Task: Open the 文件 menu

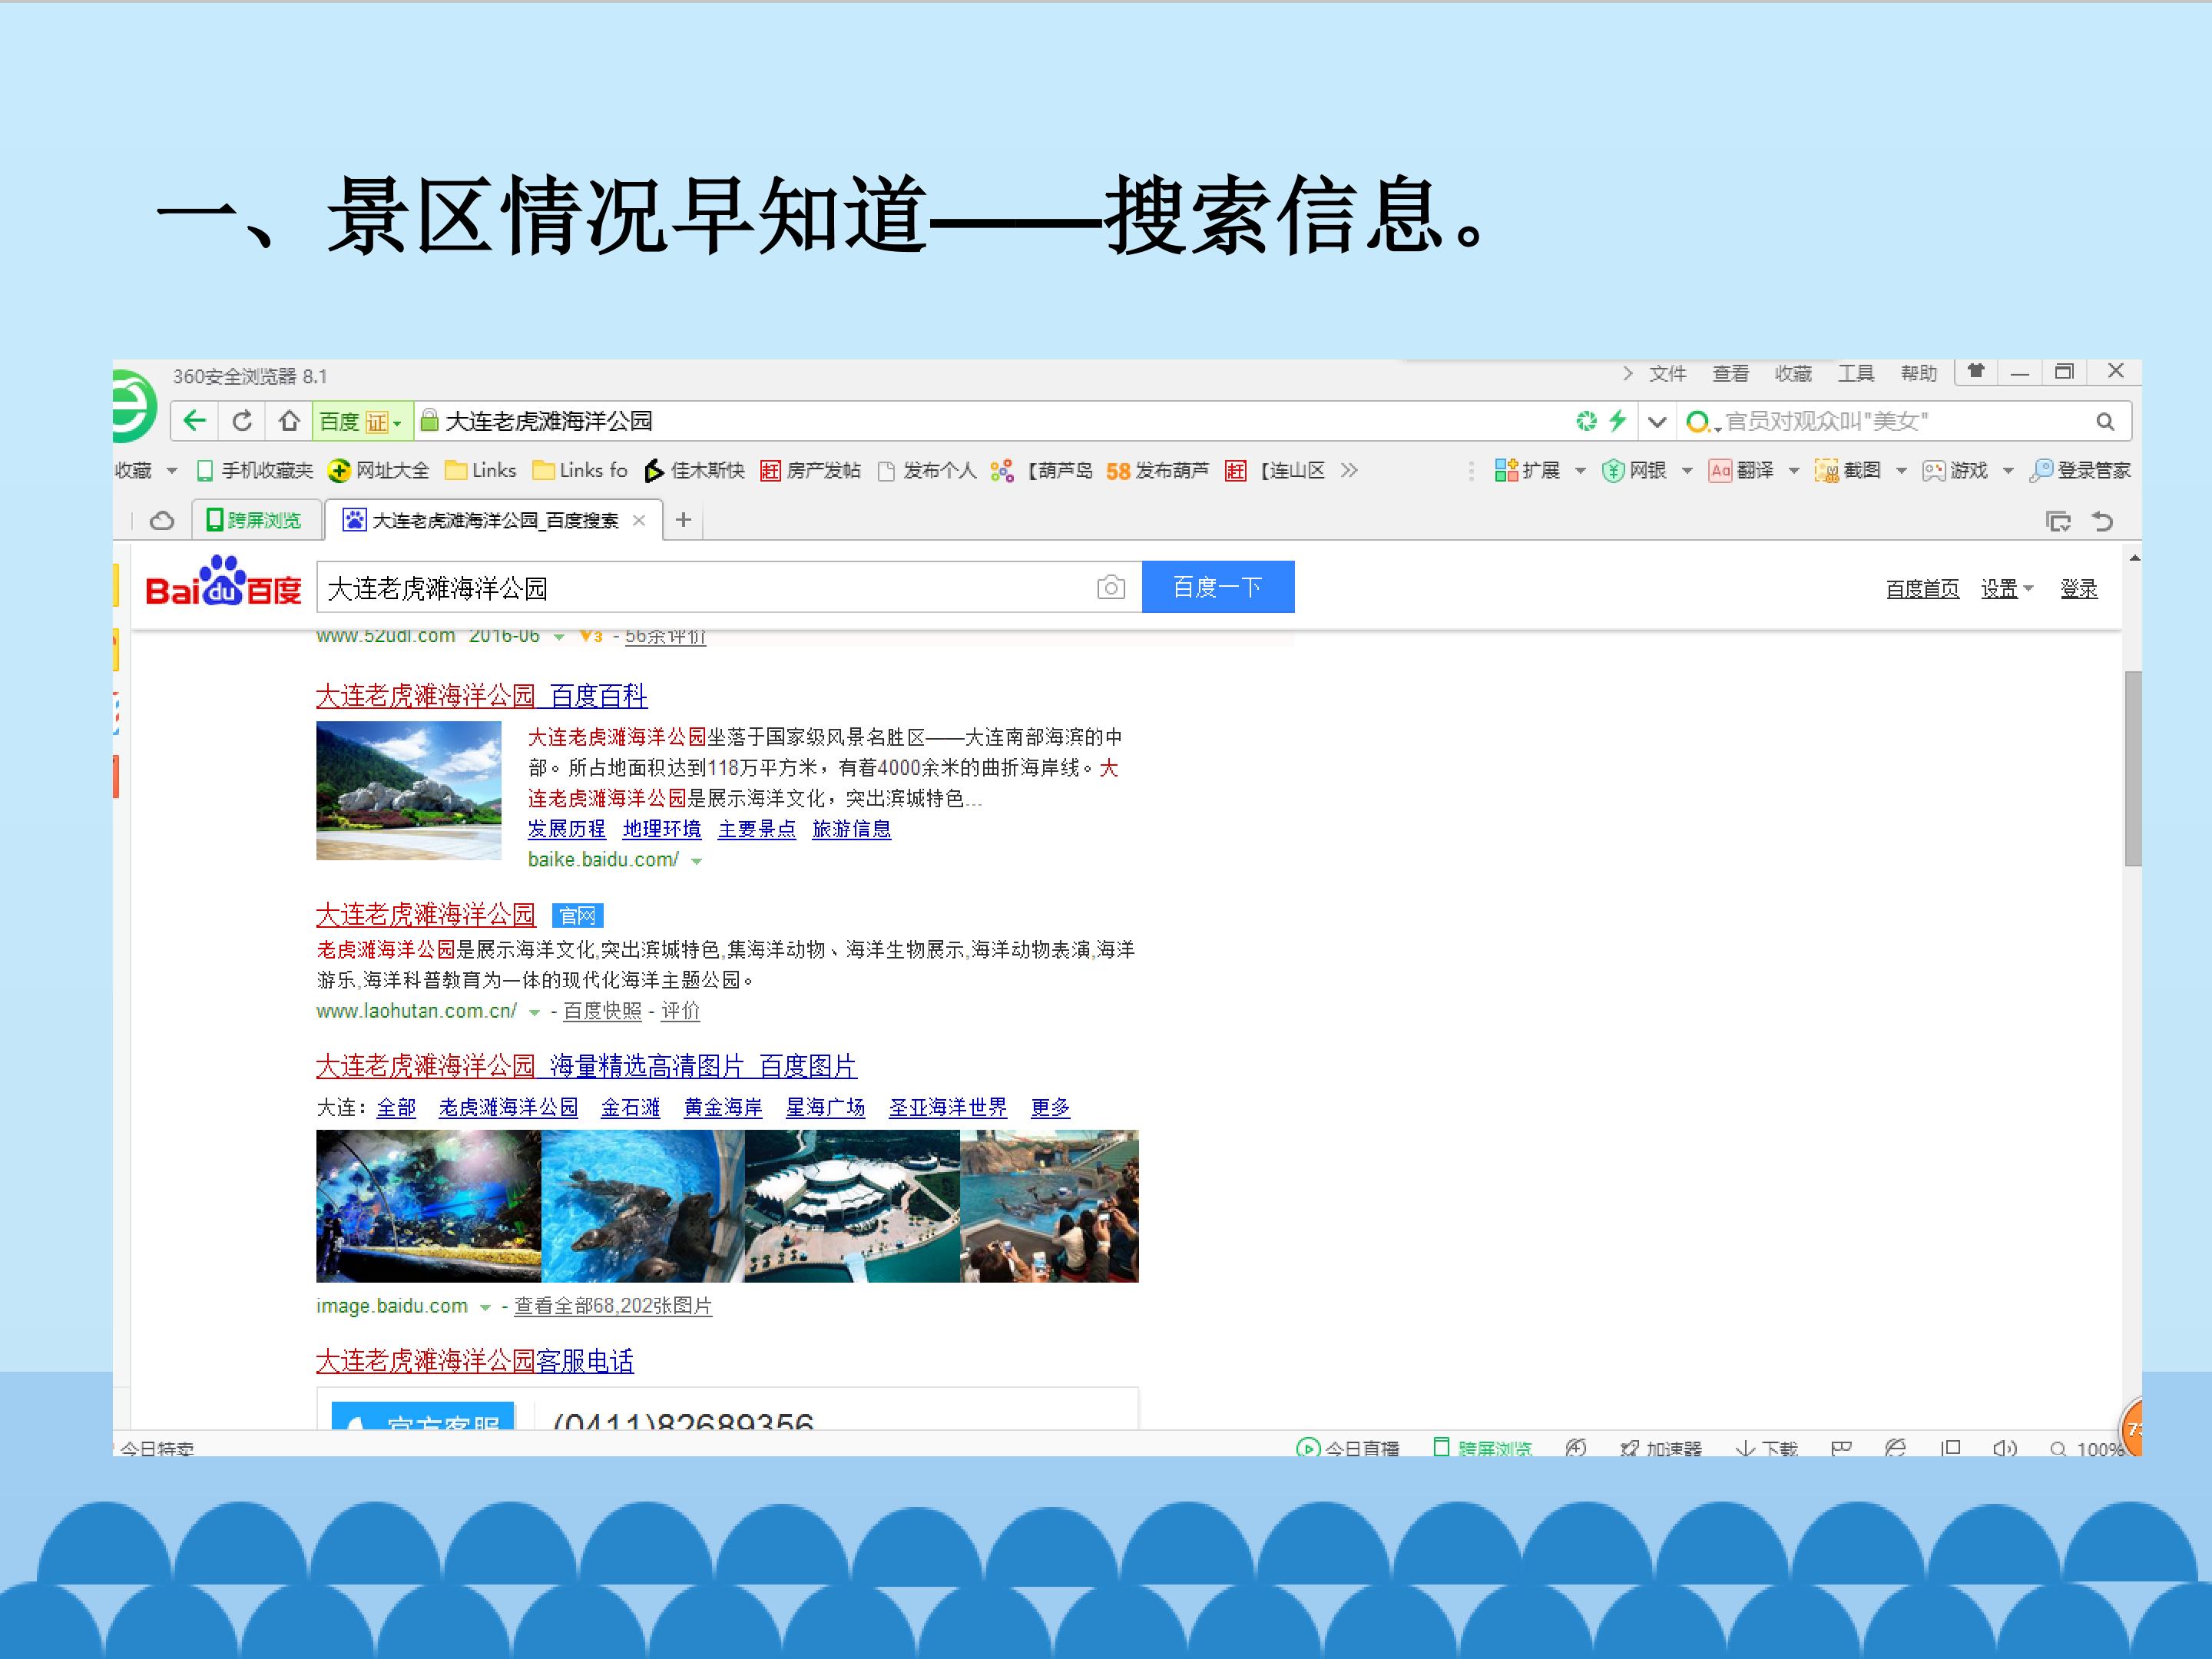Action: click(1667, 373)
